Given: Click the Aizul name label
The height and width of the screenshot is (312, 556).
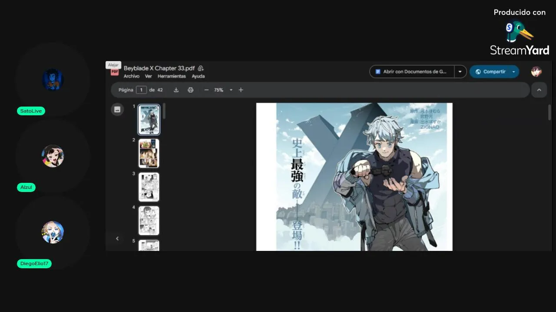Looking at the screenshot, I should click(26, 187).
